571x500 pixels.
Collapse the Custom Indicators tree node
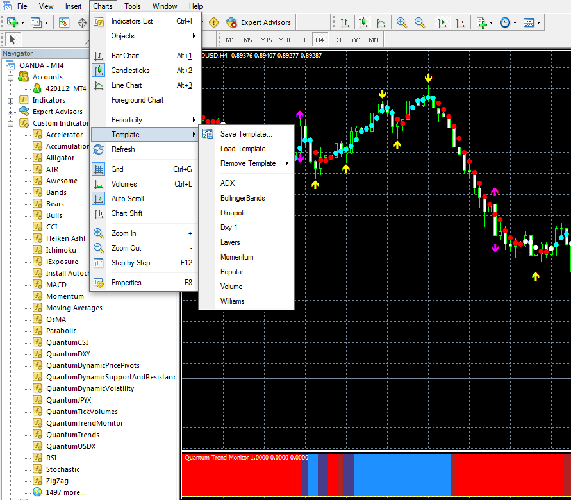coord(11,123)
